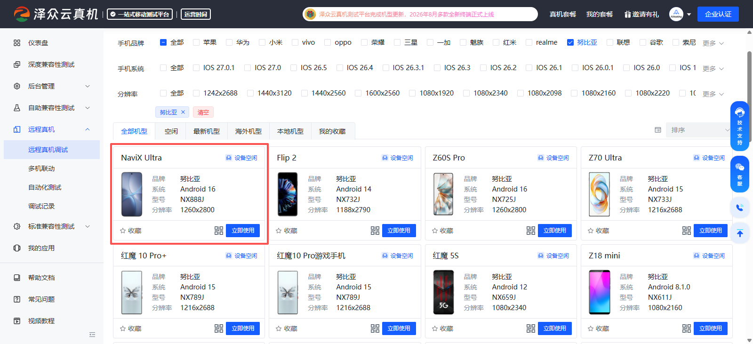This screenshot has width=753, height=344.
Task: Open 技术支持 headset floating button
Action: [x=740, y=126]
